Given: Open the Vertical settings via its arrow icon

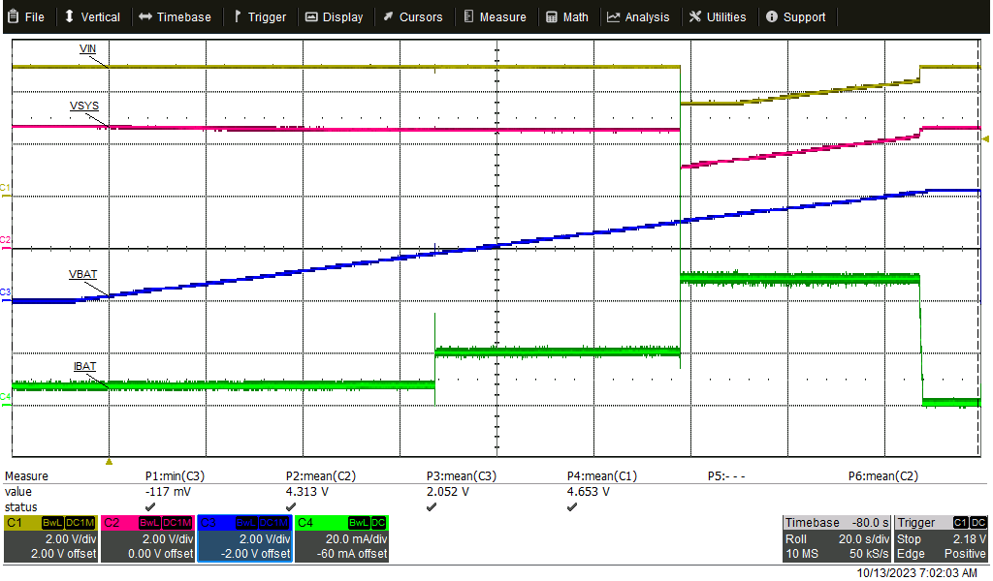Looking at the screenshot, I should point(68,15).
